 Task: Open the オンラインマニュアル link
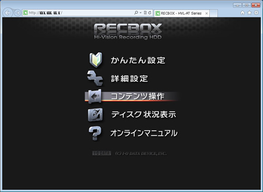point(144,133)
